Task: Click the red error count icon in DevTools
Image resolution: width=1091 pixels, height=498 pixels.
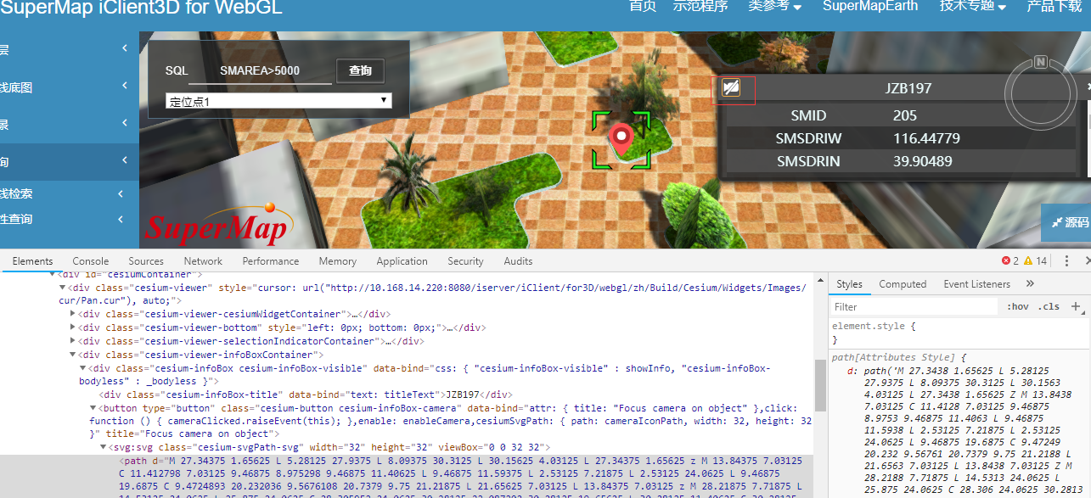Action: (1006, 261)
